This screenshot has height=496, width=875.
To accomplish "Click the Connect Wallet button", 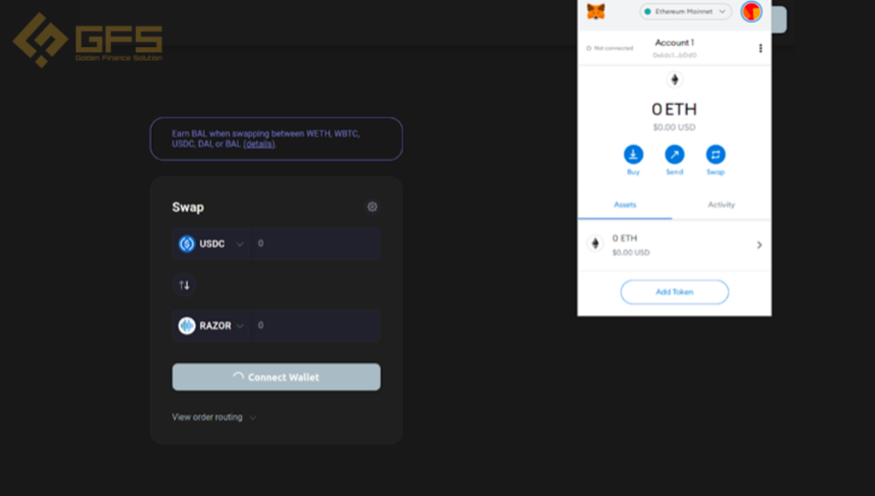I will (x=276, y=377).
